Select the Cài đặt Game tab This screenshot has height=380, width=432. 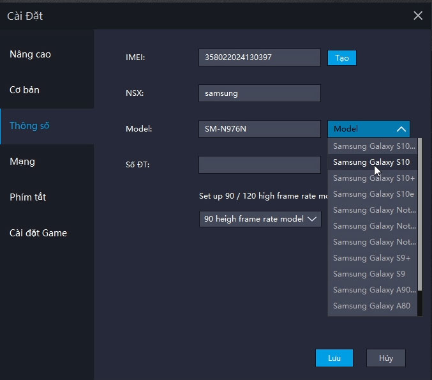coord(38,233)
